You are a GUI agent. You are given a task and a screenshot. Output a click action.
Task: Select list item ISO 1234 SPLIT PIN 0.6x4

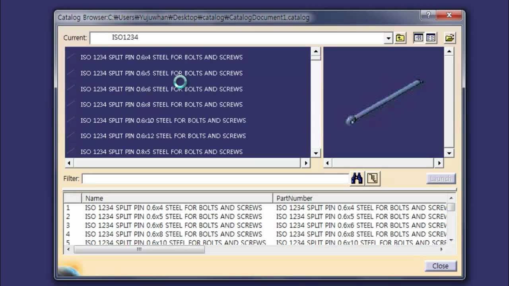coord(161,57)
